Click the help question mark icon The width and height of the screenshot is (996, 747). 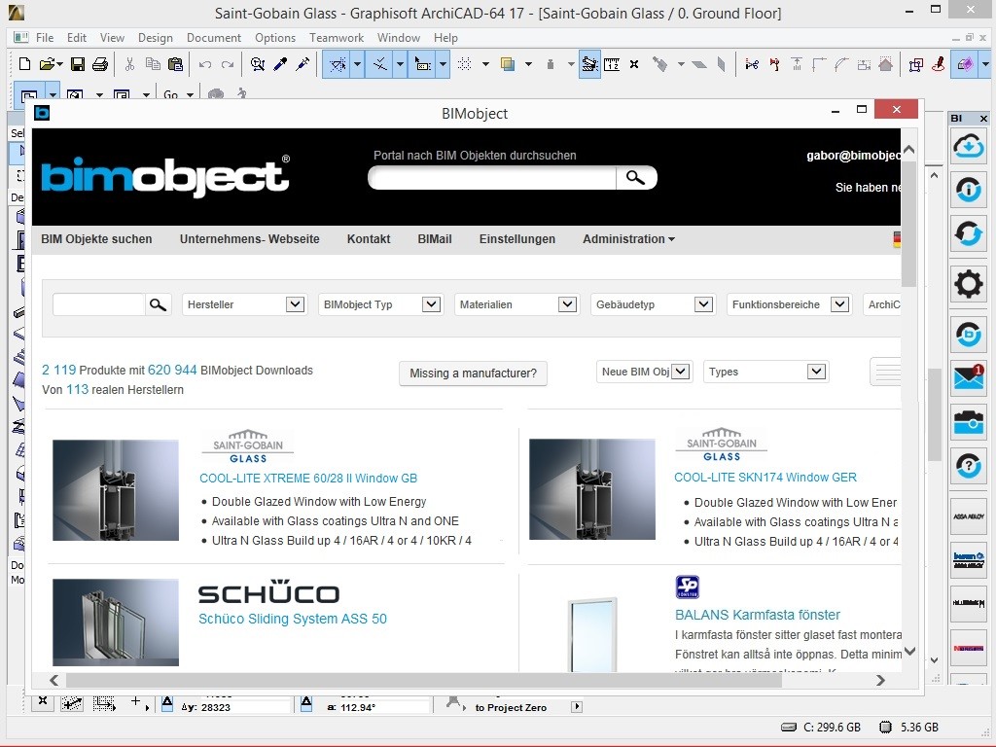(968, 466)
